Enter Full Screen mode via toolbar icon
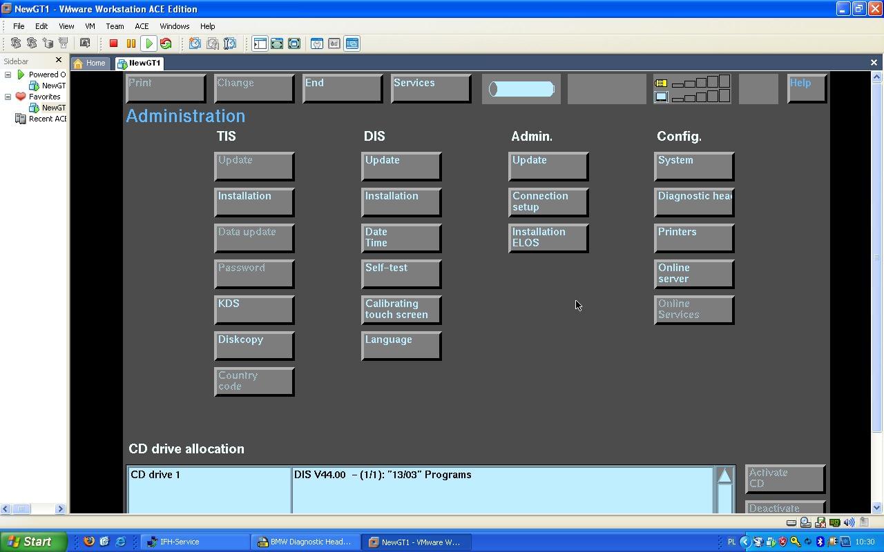 [294, 43]
